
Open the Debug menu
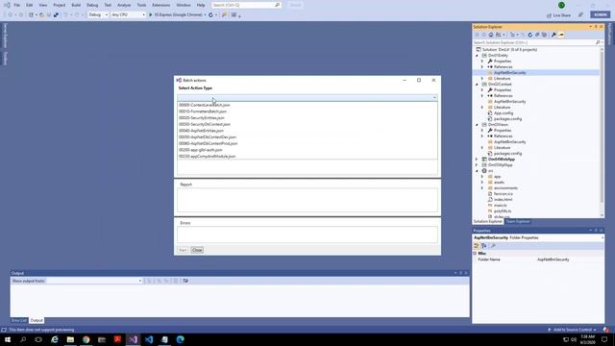(92, 5)
